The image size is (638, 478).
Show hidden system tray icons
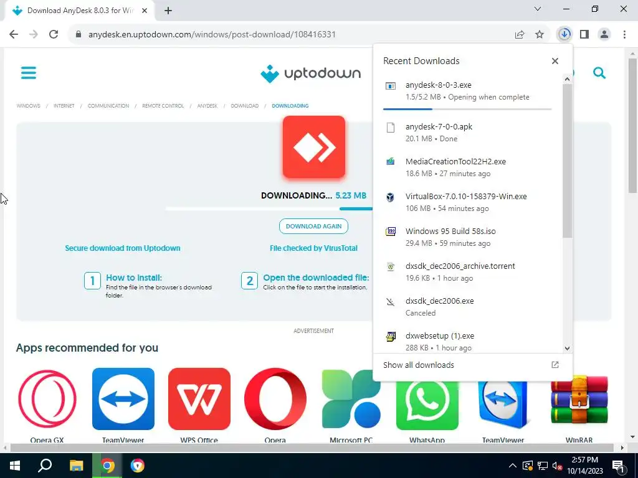(513, 466)
